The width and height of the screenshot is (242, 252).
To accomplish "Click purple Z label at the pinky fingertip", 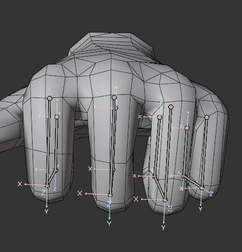I will 211,194.
